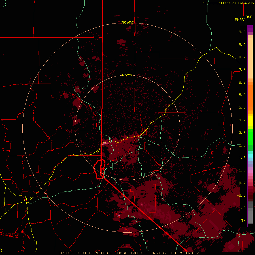Pick the purple segment atop the color bar
255x255 pixels.
(x=250, y=28)
